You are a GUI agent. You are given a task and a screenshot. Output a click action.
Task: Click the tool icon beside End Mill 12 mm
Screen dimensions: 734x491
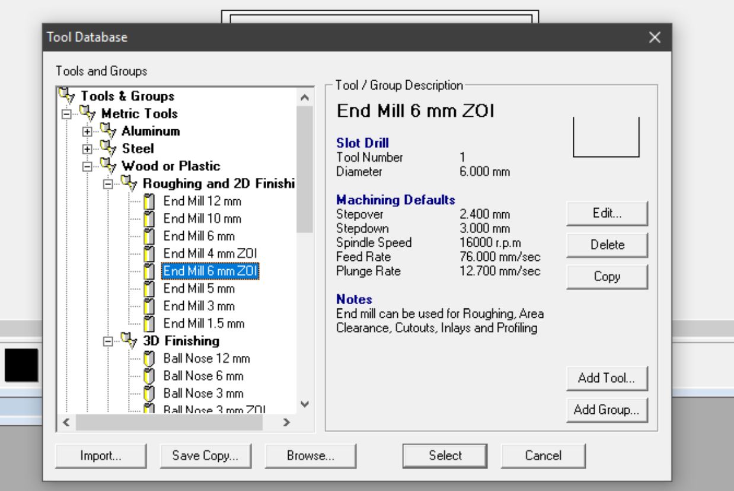149,201
